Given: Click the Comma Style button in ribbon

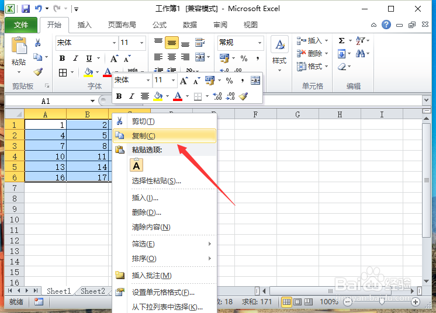Looking at the screenshot, I should pyautogui.click(x=258, y=58).
